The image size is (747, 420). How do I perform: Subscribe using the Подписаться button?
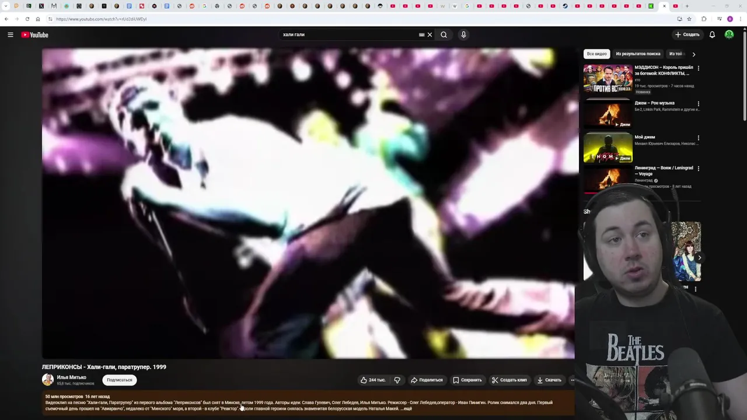(120, 380)
